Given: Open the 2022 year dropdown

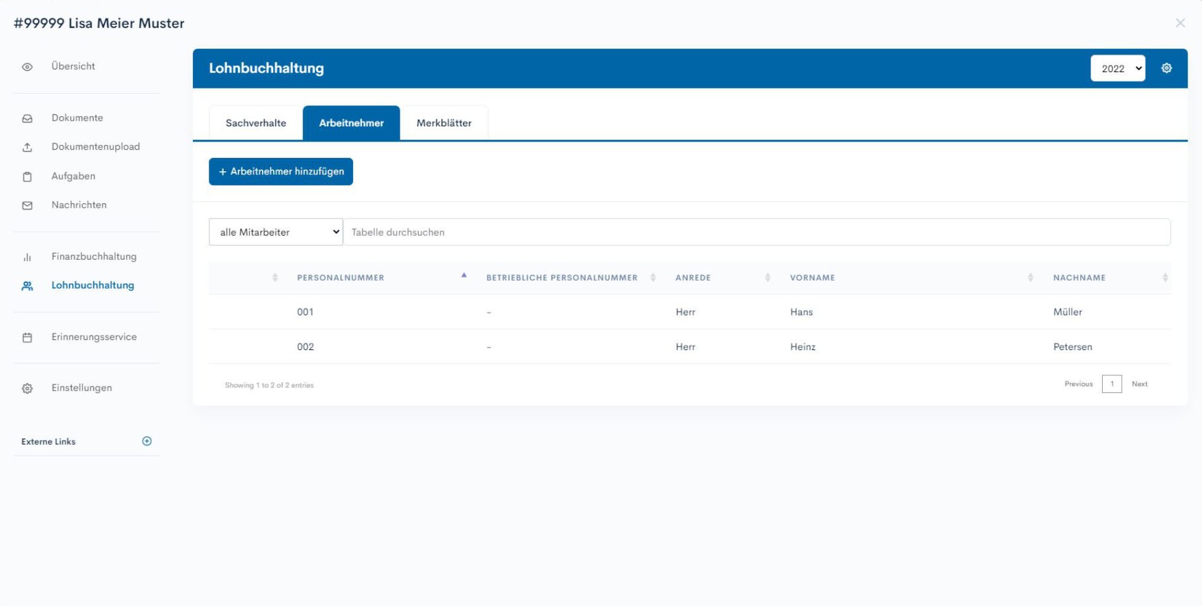Looking at the screenshot, I should [x=1117, y=68].
